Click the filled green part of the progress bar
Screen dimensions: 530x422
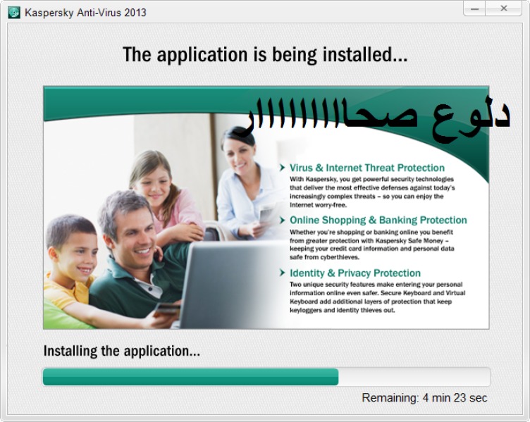tap(190, 377)
